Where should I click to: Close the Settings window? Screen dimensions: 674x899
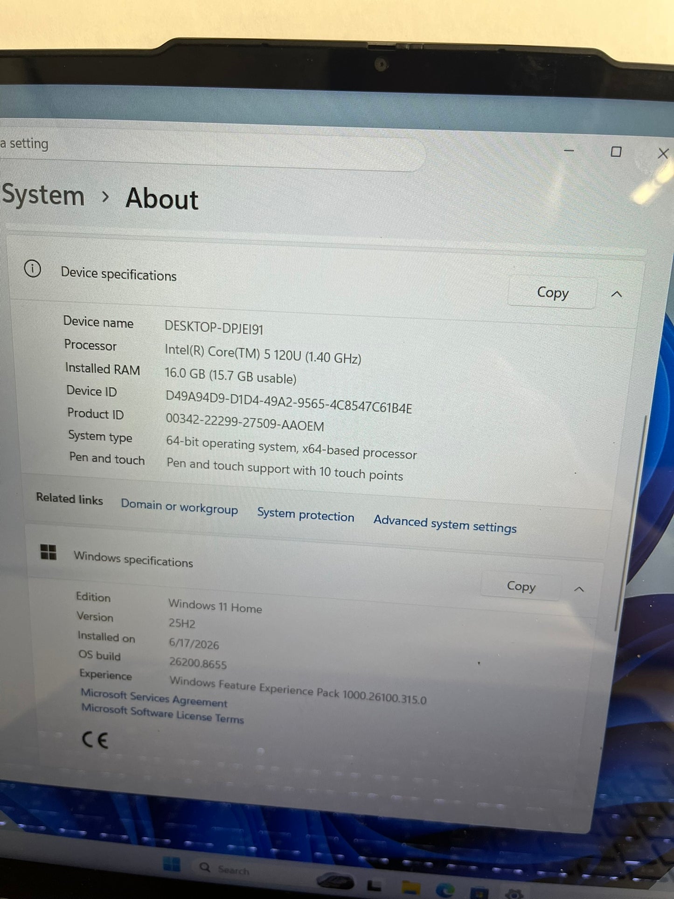[663, 153]
